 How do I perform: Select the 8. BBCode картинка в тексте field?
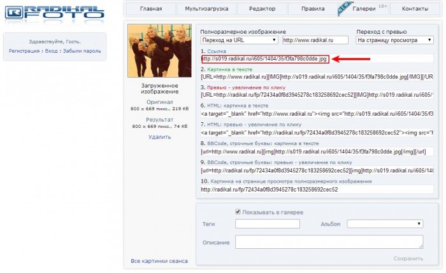(x=317, y=151)
